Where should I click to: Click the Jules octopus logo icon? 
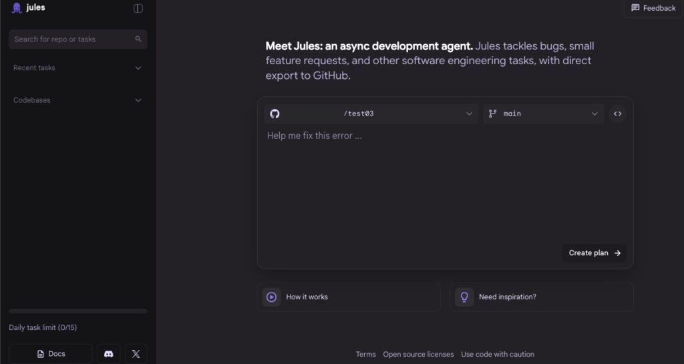(x=17, y=8)
